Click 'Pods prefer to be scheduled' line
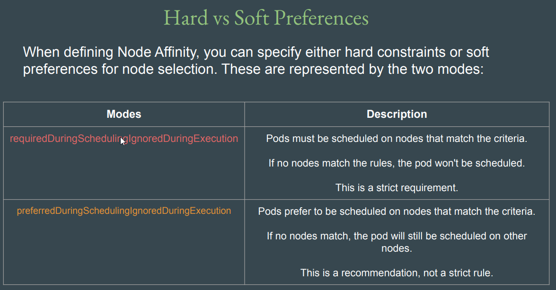 [397, 211]
